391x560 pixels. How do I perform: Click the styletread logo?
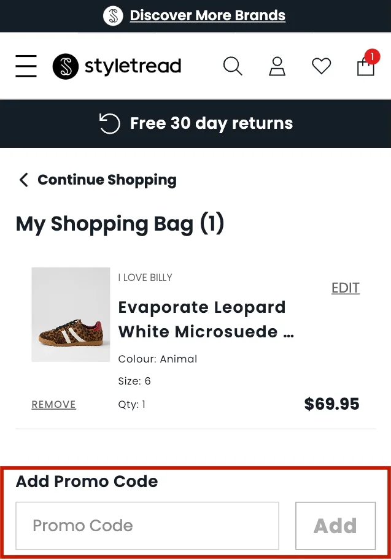coord(117,66)
